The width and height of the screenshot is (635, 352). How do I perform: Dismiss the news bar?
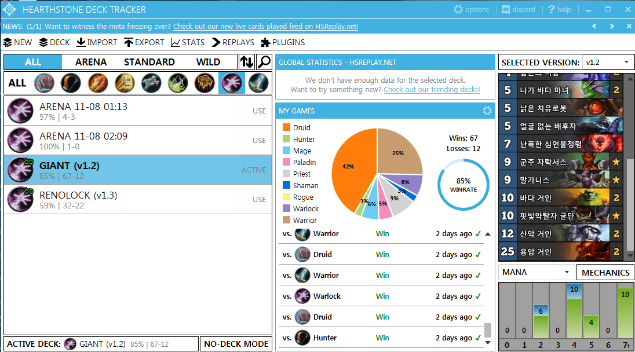click(629, 26)
